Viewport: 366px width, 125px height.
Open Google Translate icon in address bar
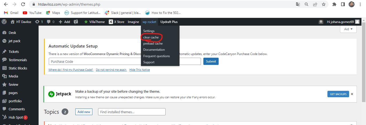298,4
